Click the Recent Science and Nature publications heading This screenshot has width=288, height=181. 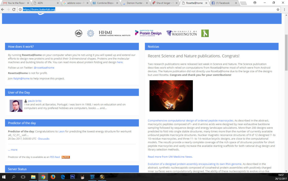pyautogui.click(x=193, y=56)
